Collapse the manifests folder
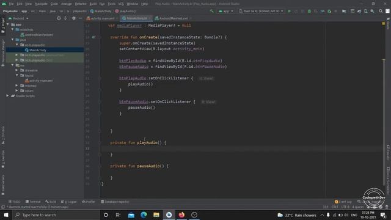The width and height of the screenshot is (391, 220). coord(12,30)
